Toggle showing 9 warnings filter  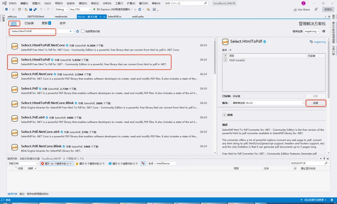(90, 164)
